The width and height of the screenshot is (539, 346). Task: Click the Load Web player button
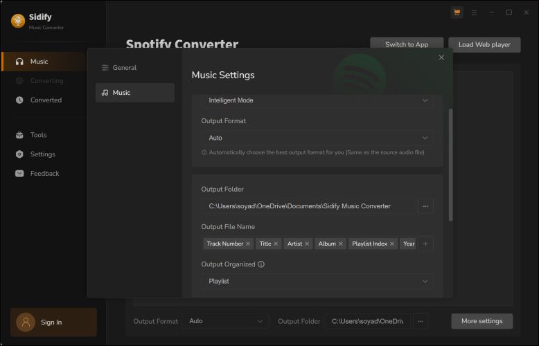point(484,44)
